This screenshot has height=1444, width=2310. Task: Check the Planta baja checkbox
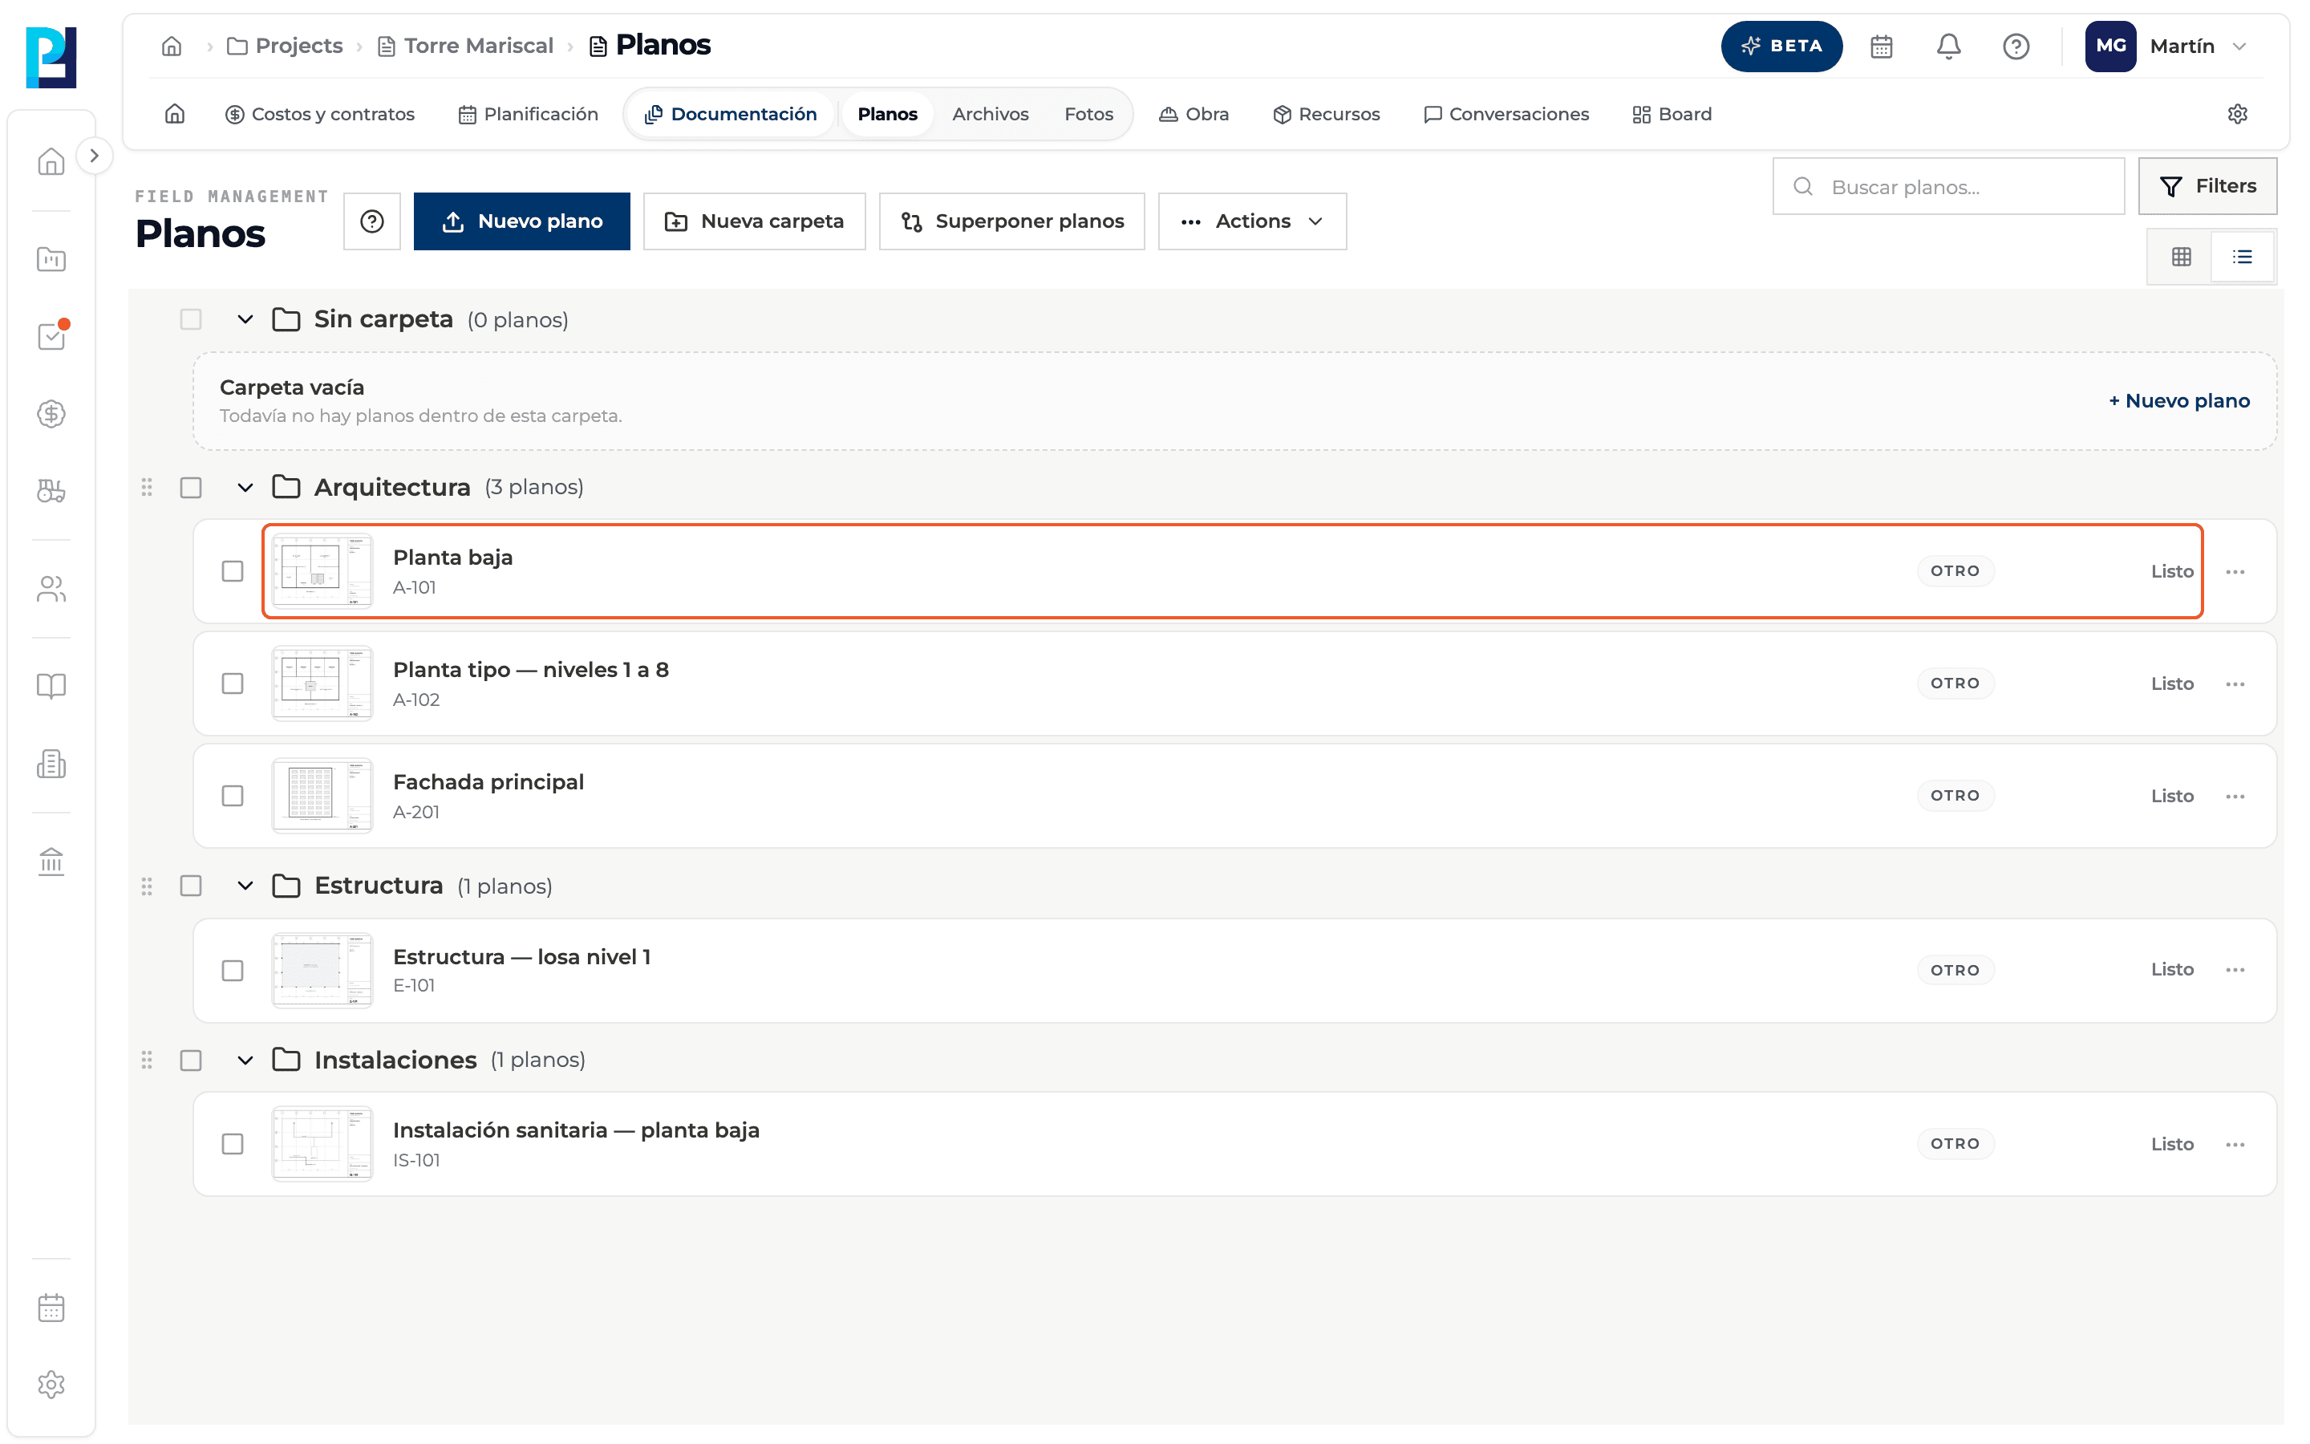coord(233,571)
